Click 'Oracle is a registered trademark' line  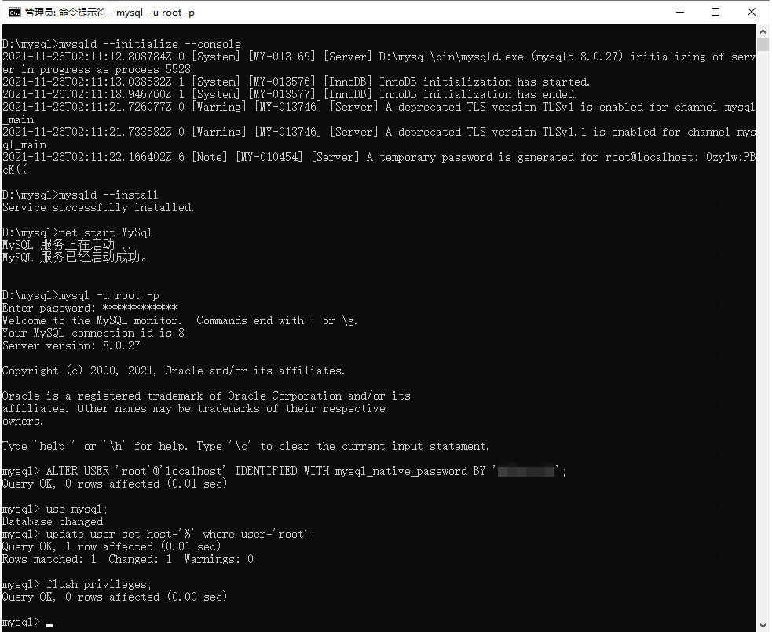[207, 396]
